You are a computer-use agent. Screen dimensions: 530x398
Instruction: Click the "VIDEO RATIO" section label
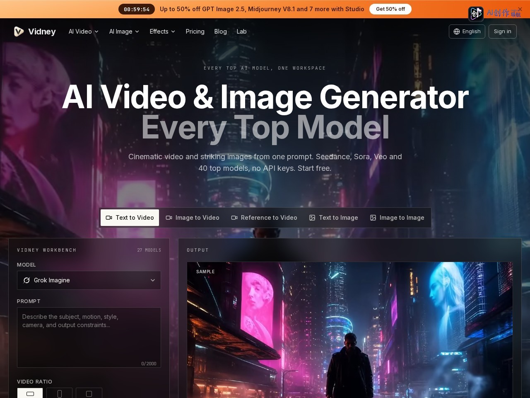pyautogui.click(x=35, y=381)
